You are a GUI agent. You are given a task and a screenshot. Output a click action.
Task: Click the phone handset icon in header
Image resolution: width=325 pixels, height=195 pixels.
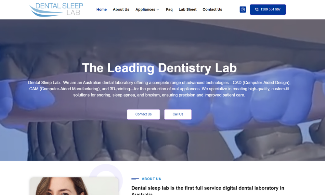click(x=257, y=9)
